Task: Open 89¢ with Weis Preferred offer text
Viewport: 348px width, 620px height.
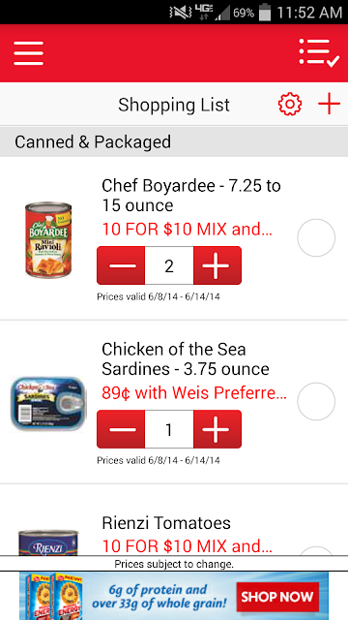Action: click(x=194, y=392)
